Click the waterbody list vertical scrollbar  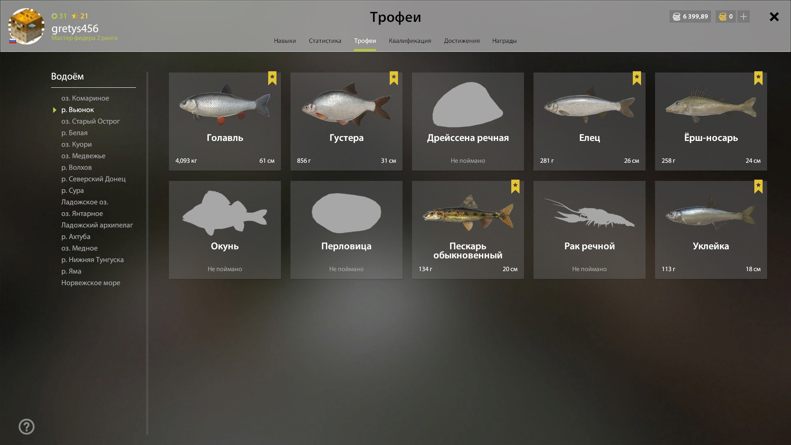click(x=147, y=253)
